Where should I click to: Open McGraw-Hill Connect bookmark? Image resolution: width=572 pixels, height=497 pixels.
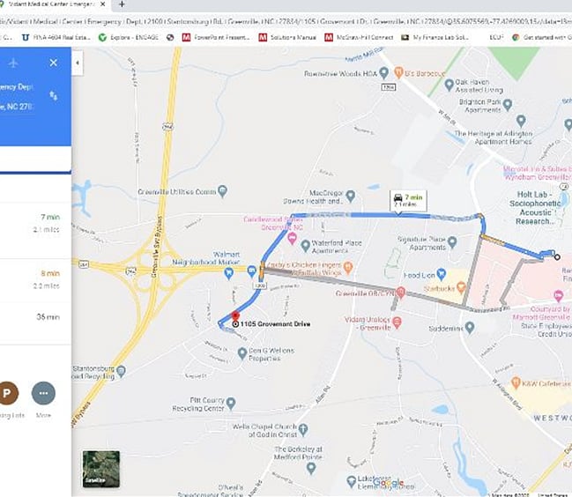pos(359,37)
